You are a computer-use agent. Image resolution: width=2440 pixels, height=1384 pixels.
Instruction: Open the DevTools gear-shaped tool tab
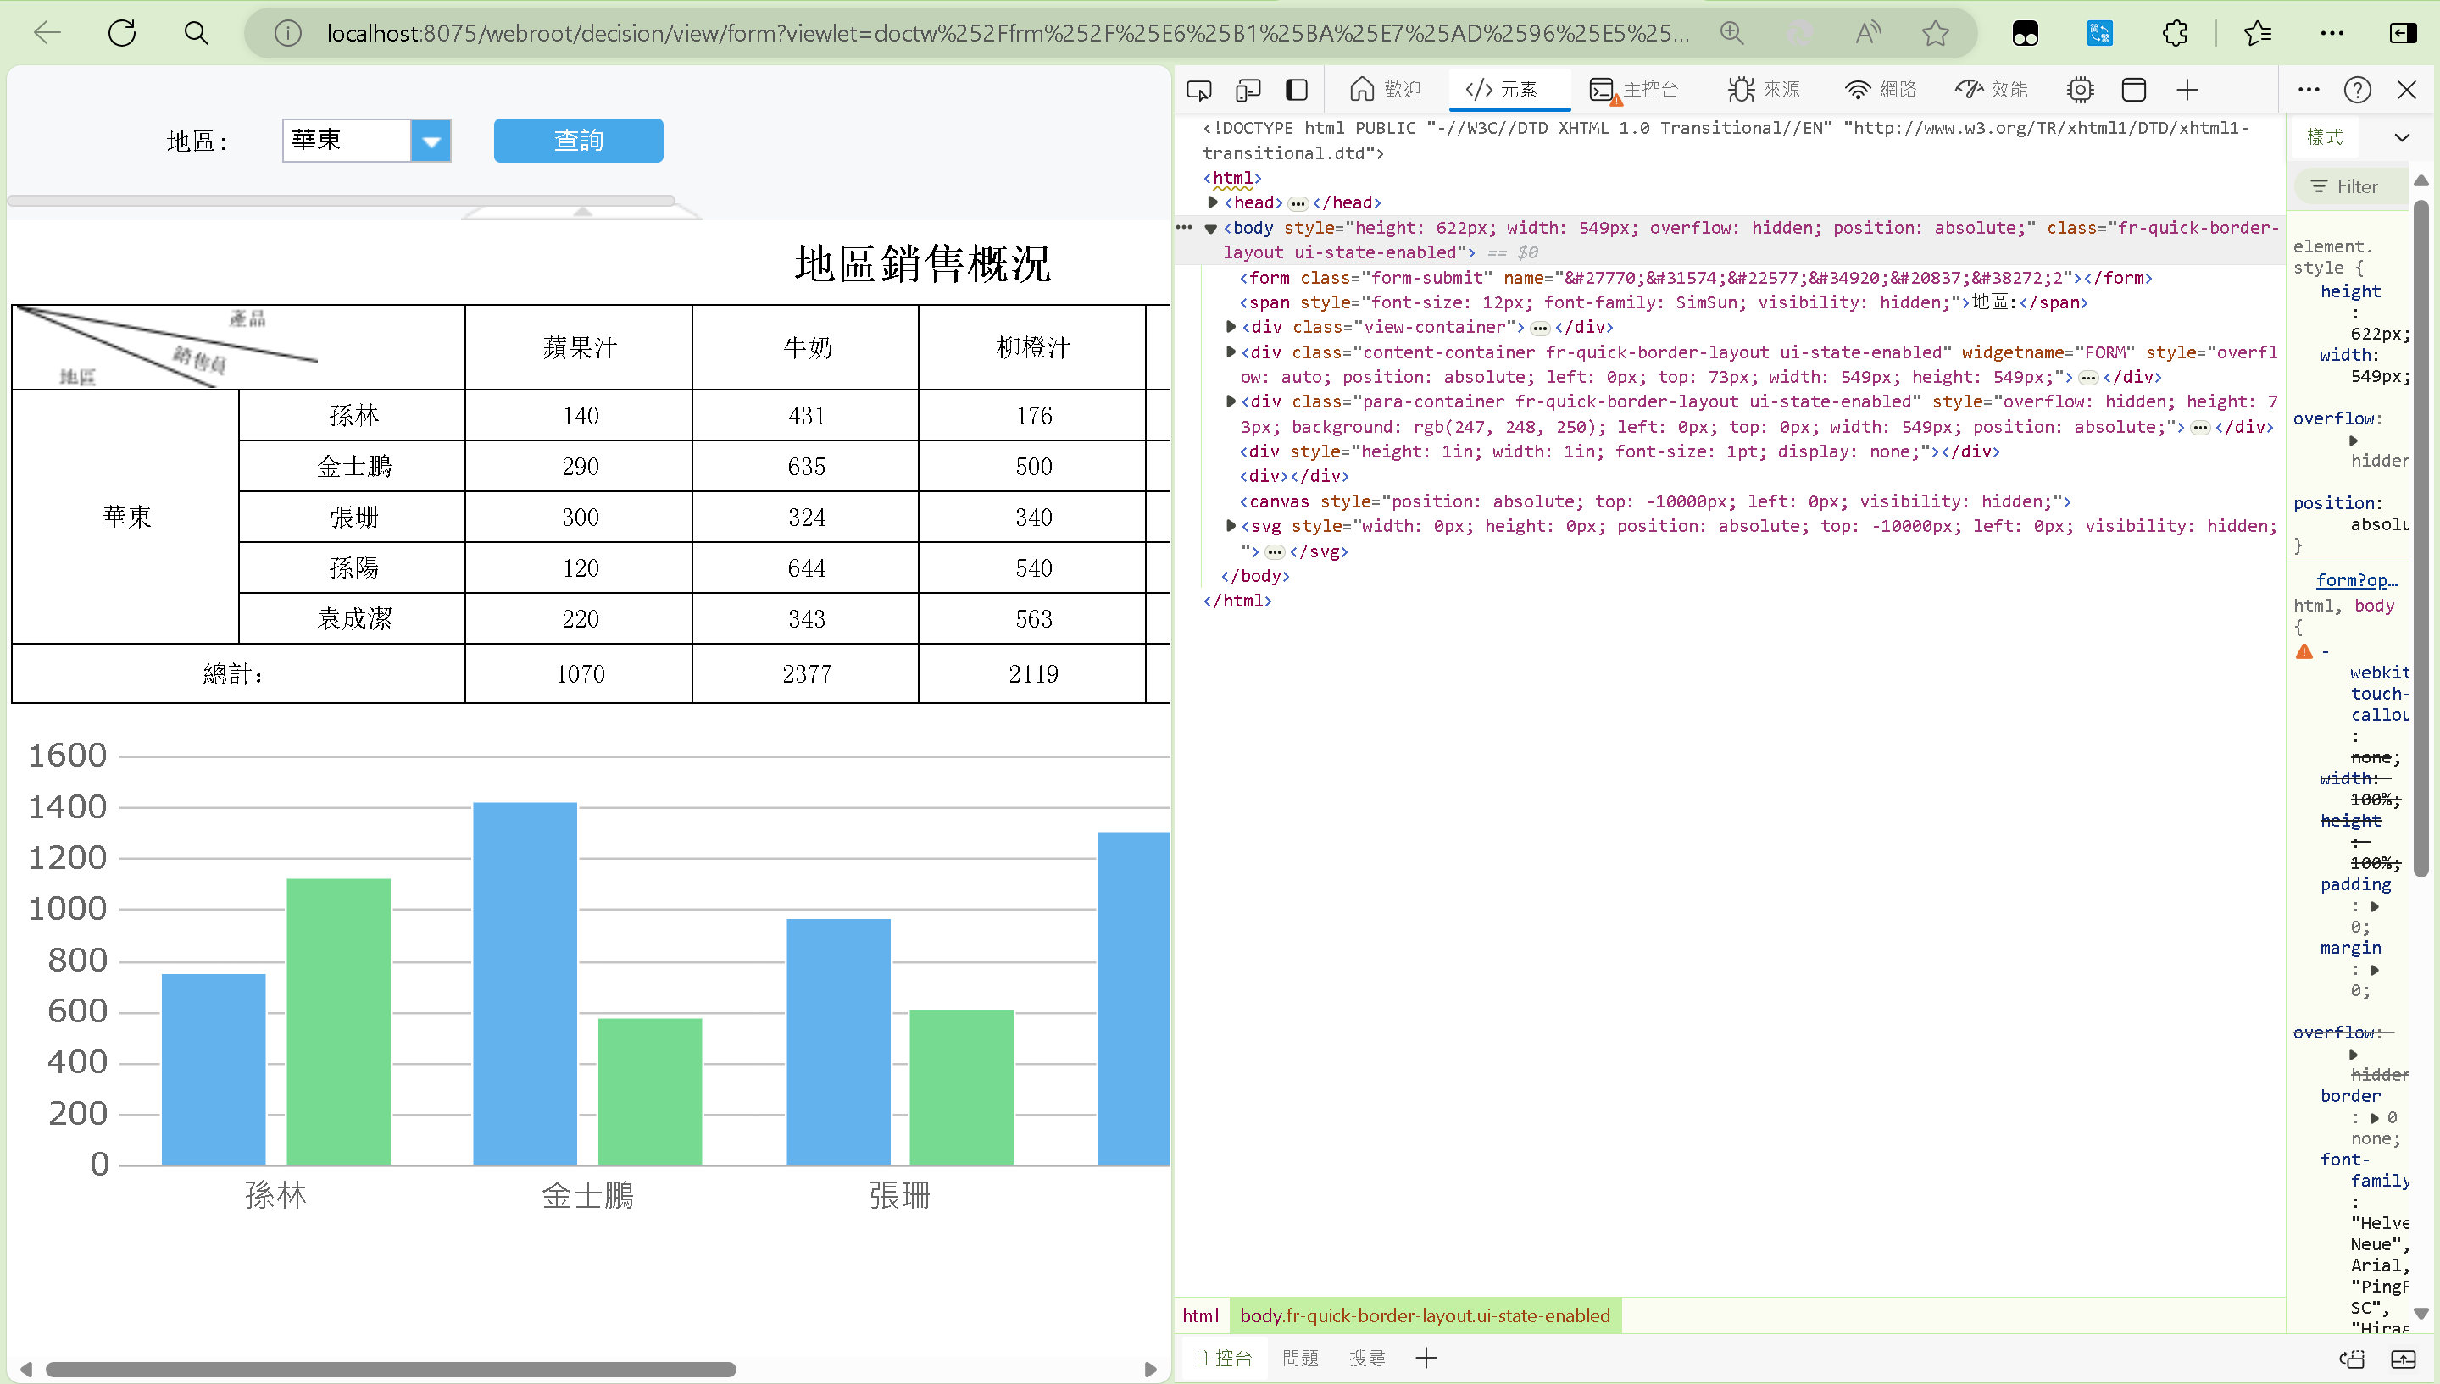[x=2080, y=89]
